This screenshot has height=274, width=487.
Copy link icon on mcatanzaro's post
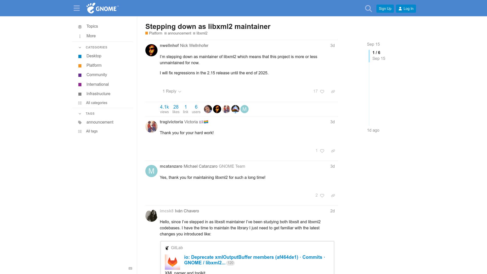coord(333,196)
